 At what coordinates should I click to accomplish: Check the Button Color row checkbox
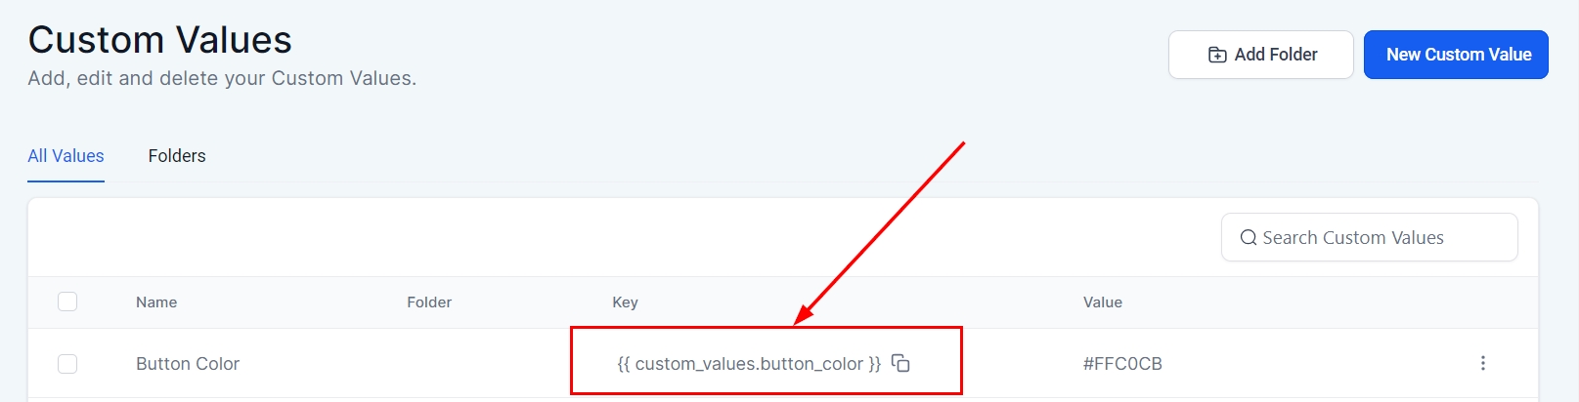67,364
